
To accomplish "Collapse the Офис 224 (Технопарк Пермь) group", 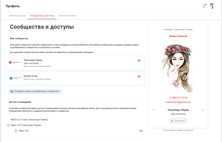I will [x=8, y=125].
